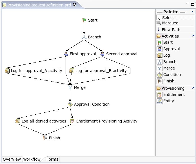The image size is (196, 164).
Task: Select the Branch tool in palette
Action: click(170, 62)
